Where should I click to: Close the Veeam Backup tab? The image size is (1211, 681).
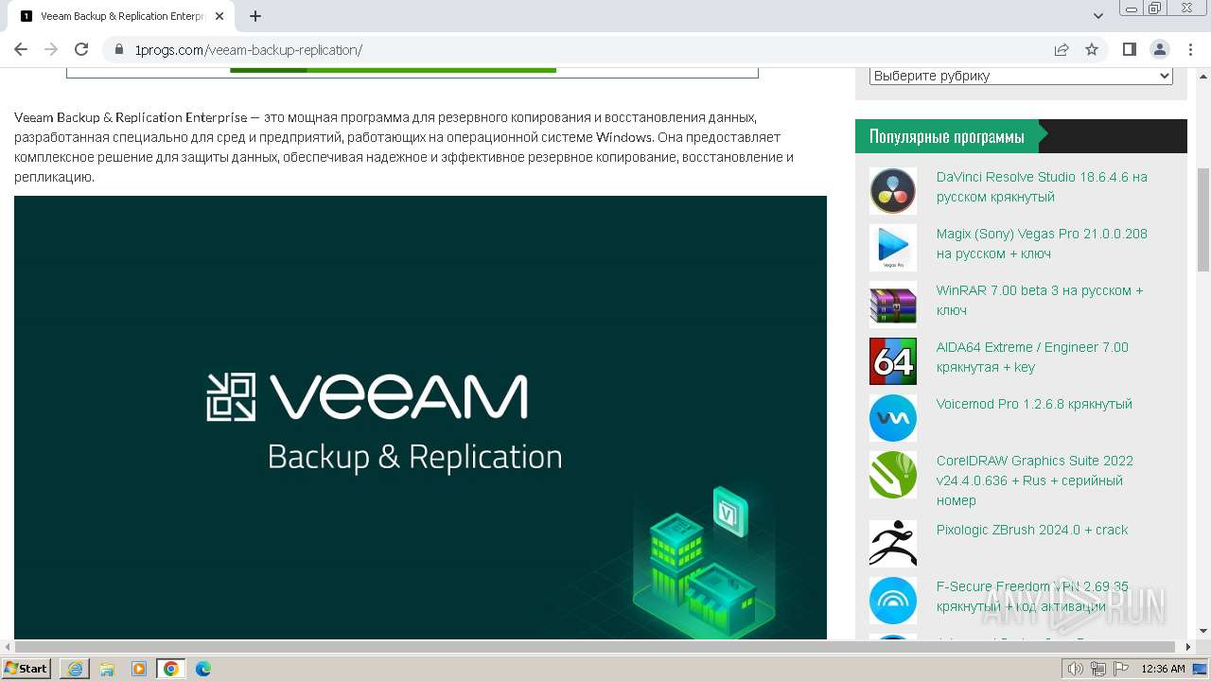219,16
